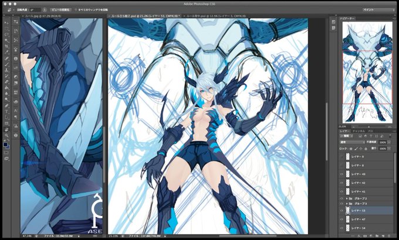Open the Character collapsed panel icon
The image size is (399, 240).
(x=16, y=111)
